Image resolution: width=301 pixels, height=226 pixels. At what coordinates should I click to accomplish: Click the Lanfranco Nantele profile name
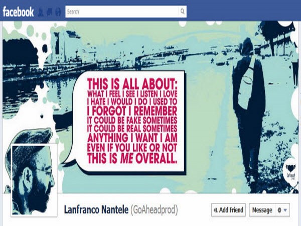coord(96,209)
